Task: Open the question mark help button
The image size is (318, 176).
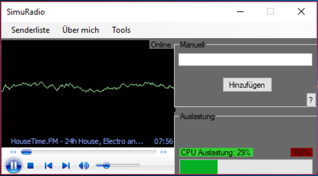Action: (x=310, y=100)
